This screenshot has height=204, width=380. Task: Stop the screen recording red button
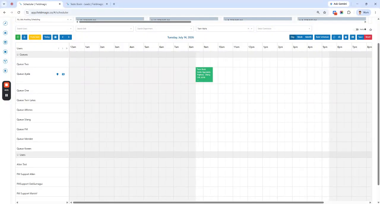7,85
